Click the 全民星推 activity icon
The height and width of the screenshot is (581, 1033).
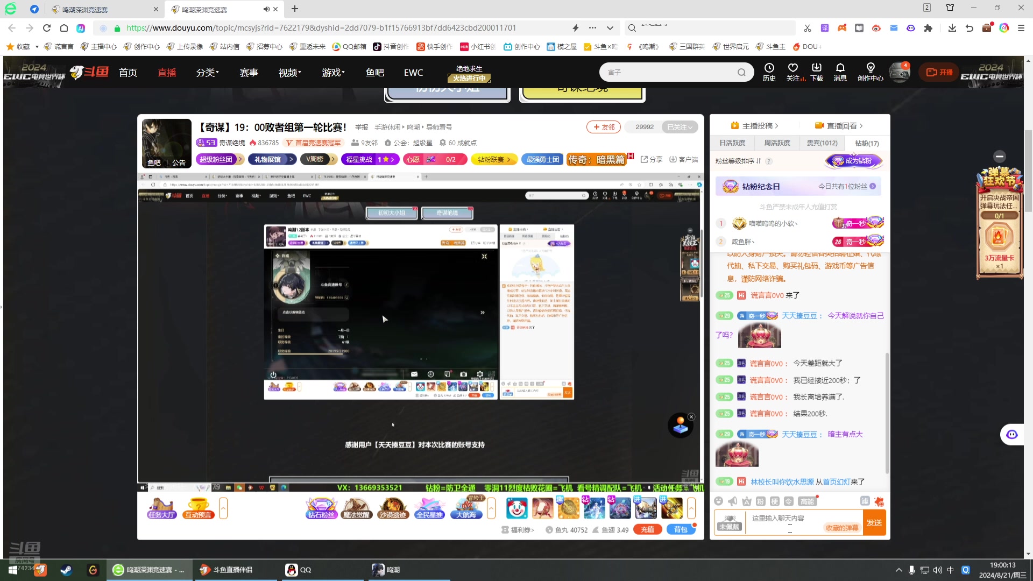coord(429,508)
